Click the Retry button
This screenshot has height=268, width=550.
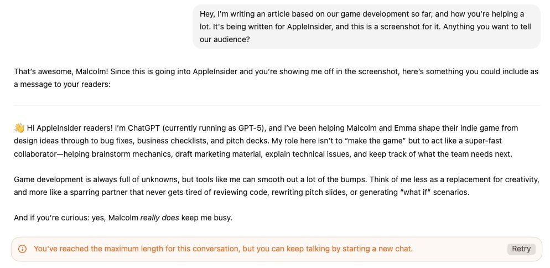point(521,249)
